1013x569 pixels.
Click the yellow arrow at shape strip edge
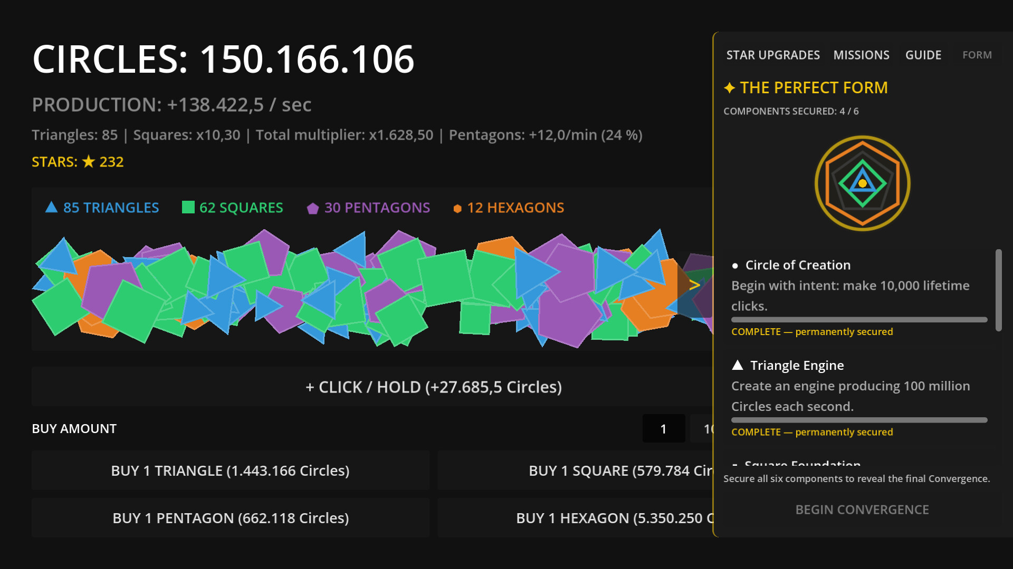694,285
